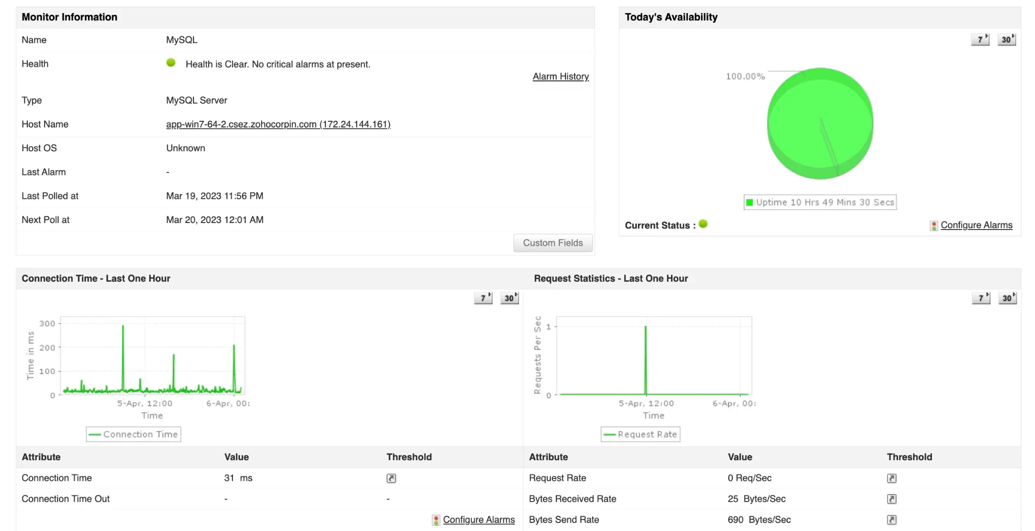Click threshold icon beside Bytes Received Rate
This screenshot has height=531, width=1035.
892,499
